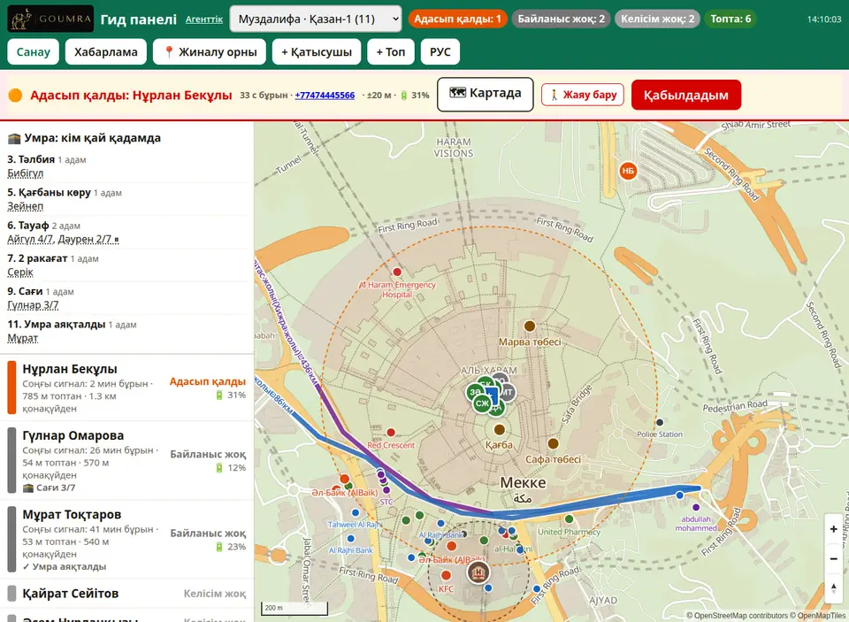Screen dimensions: 849x622
Task: Select the Марва төбесі landmark dot
Action: (530, 326)
